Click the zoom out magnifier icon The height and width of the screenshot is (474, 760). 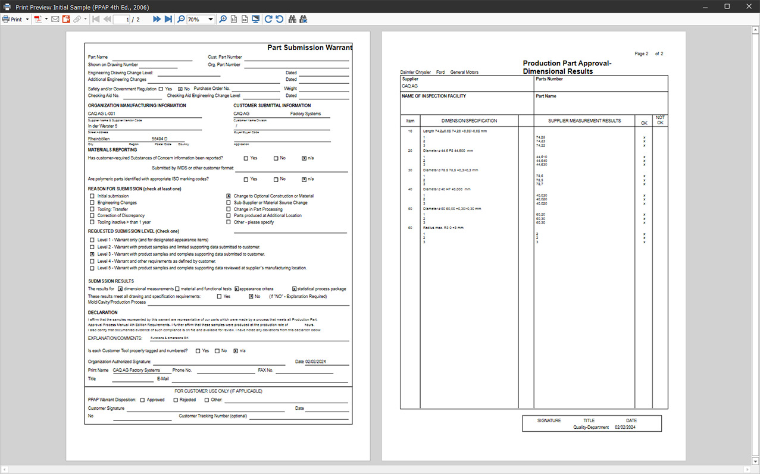pos(181,20)
